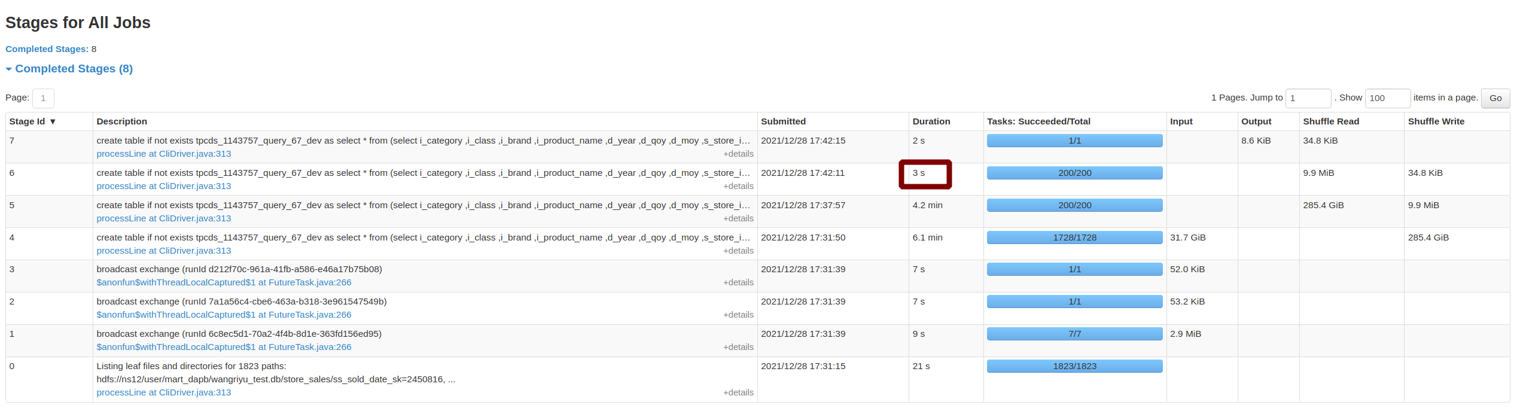Sort by the Description column header
The width and height of the screenshot is (1514, 414).
click(x=122, y=121)
